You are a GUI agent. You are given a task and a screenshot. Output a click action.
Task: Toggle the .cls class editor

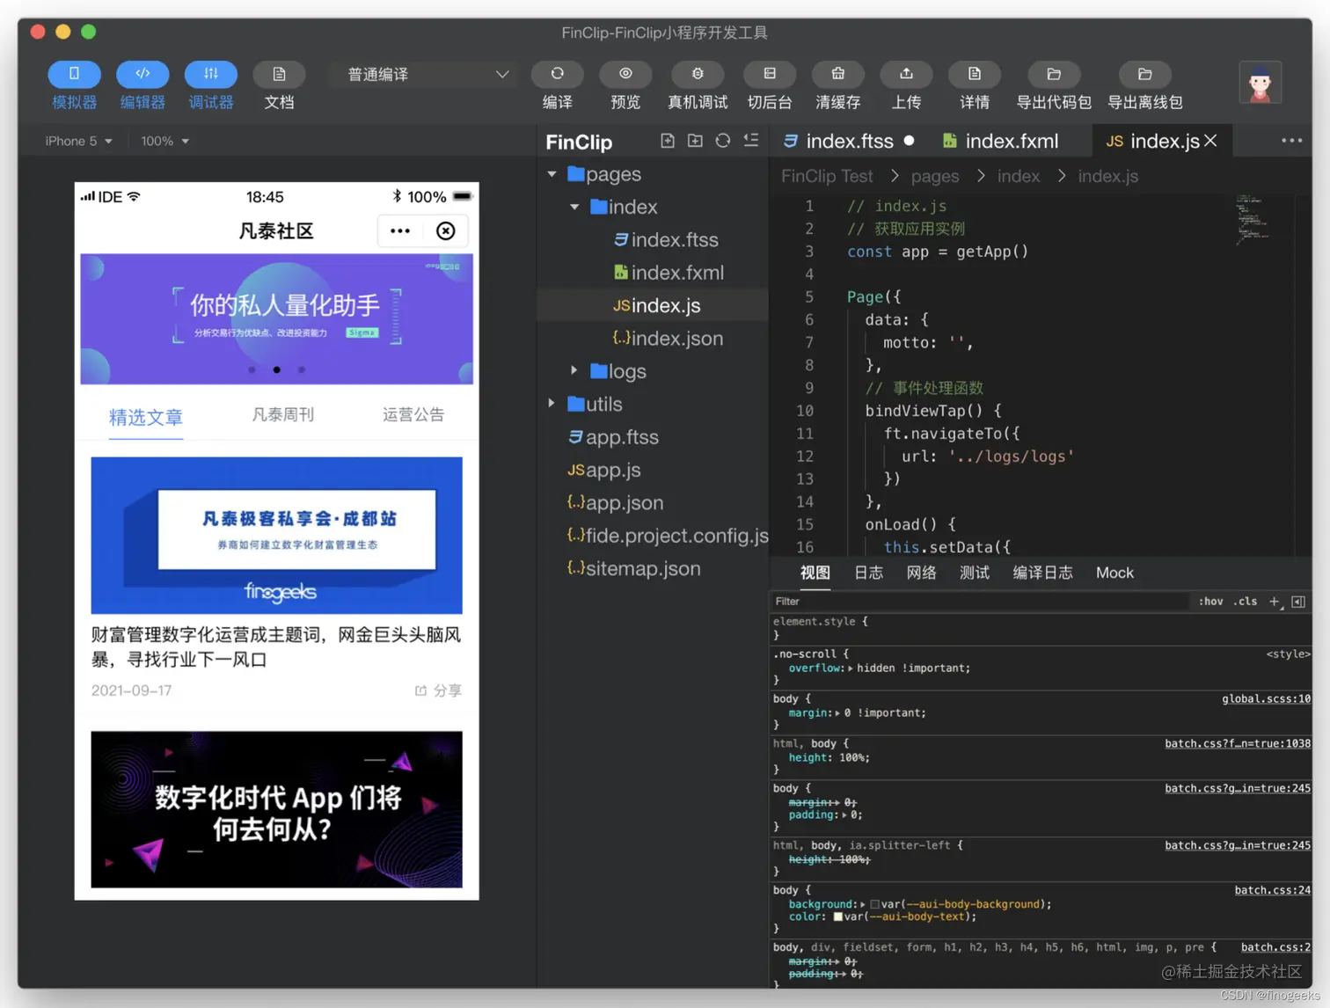(x=1246, y=602)
